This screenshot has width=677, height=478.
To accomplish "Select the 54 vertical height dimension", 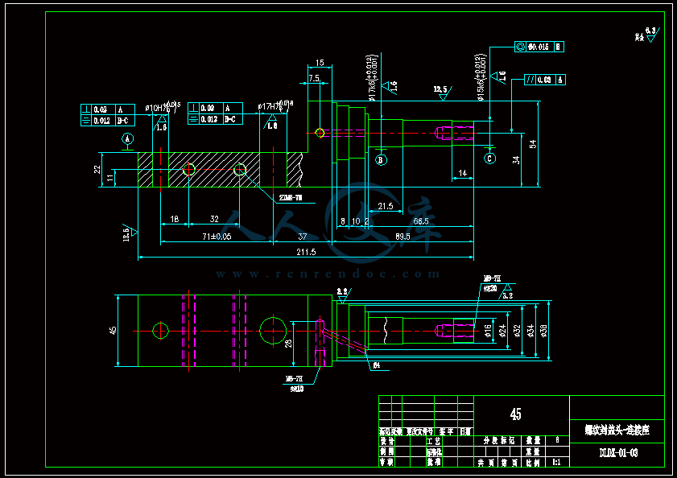I will point(533,144).
